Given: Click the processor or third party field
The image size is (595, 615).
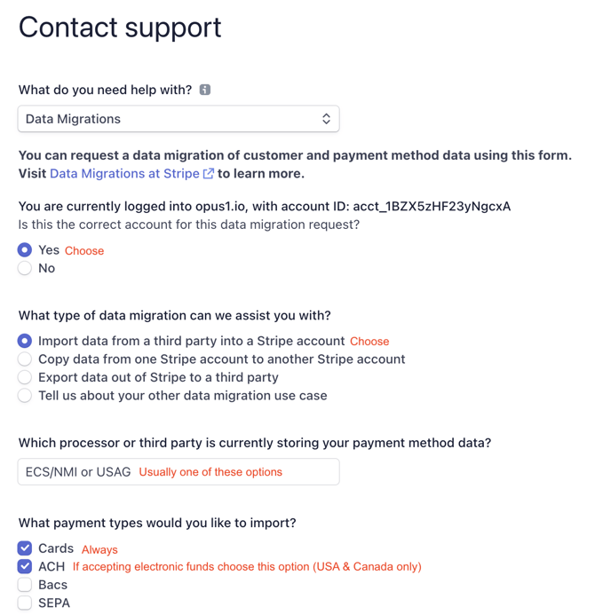Looking at the screenshot, I should tap(178, 472).
